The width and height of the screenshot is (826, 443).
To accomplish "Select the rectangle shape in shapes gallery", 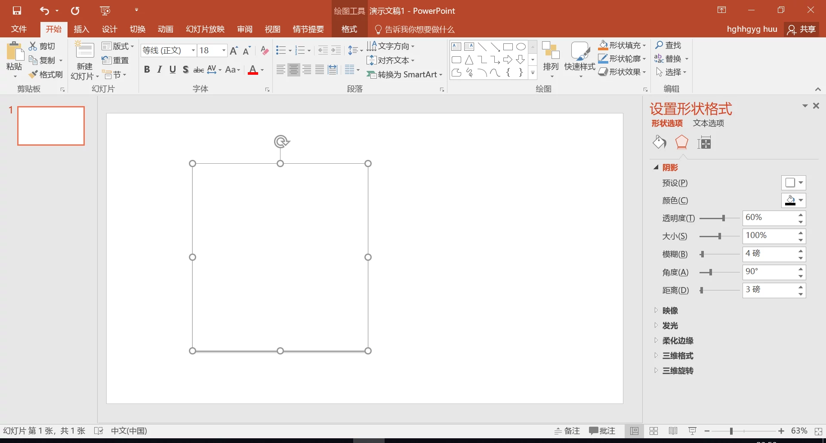I will (508, 47).
